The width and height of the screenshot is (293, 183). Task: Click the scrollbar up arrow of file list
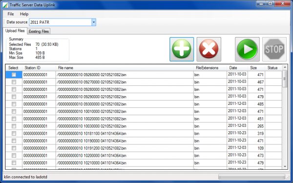click(285, 67)
